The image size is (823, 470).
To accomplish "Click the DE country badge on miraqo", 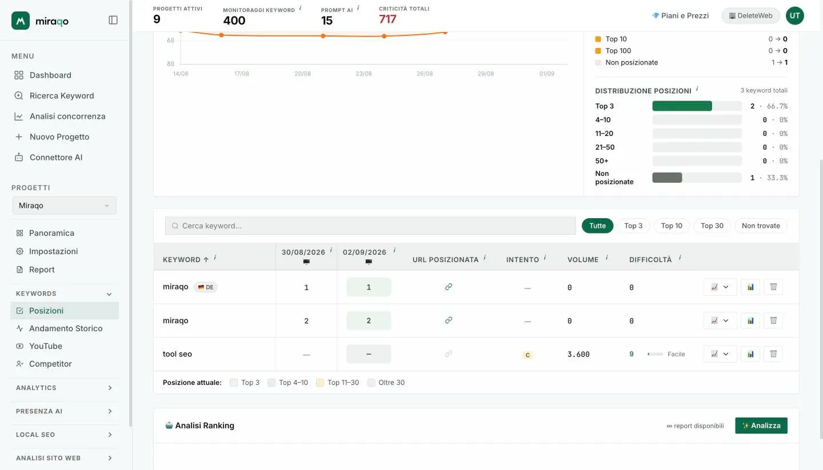I will pyautogui.click(x=206, y=287).
